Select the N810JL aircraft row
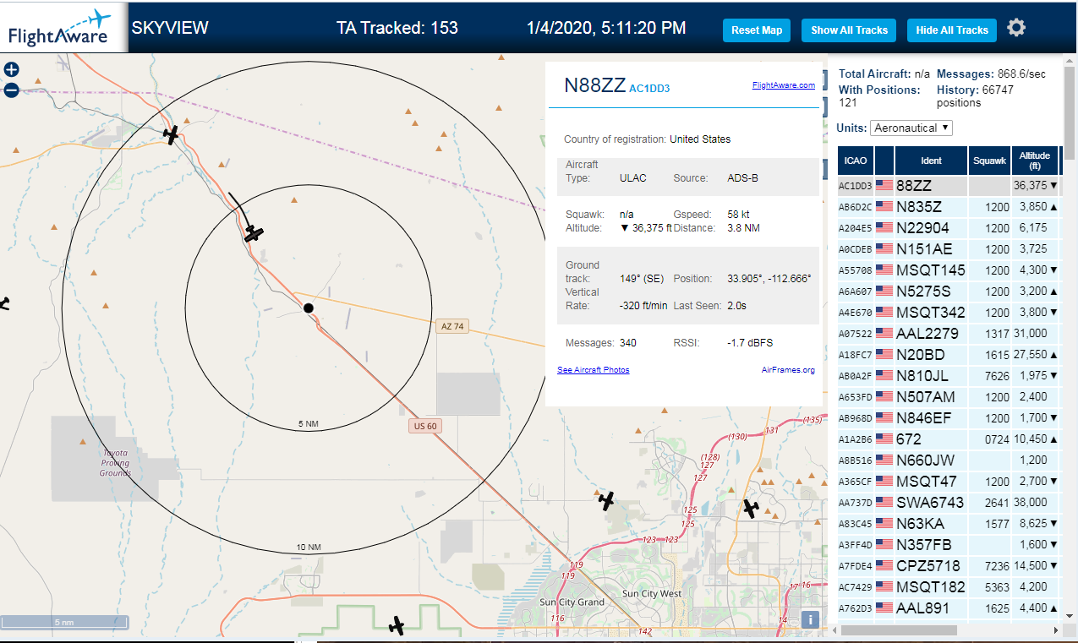Screen dimensions: 1078x643 [x=949, y=375]
